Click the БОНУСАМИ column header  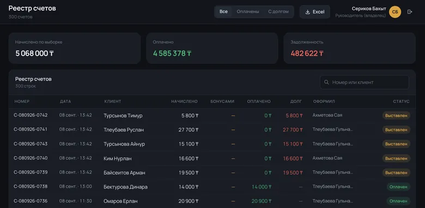tap(222, 102)
